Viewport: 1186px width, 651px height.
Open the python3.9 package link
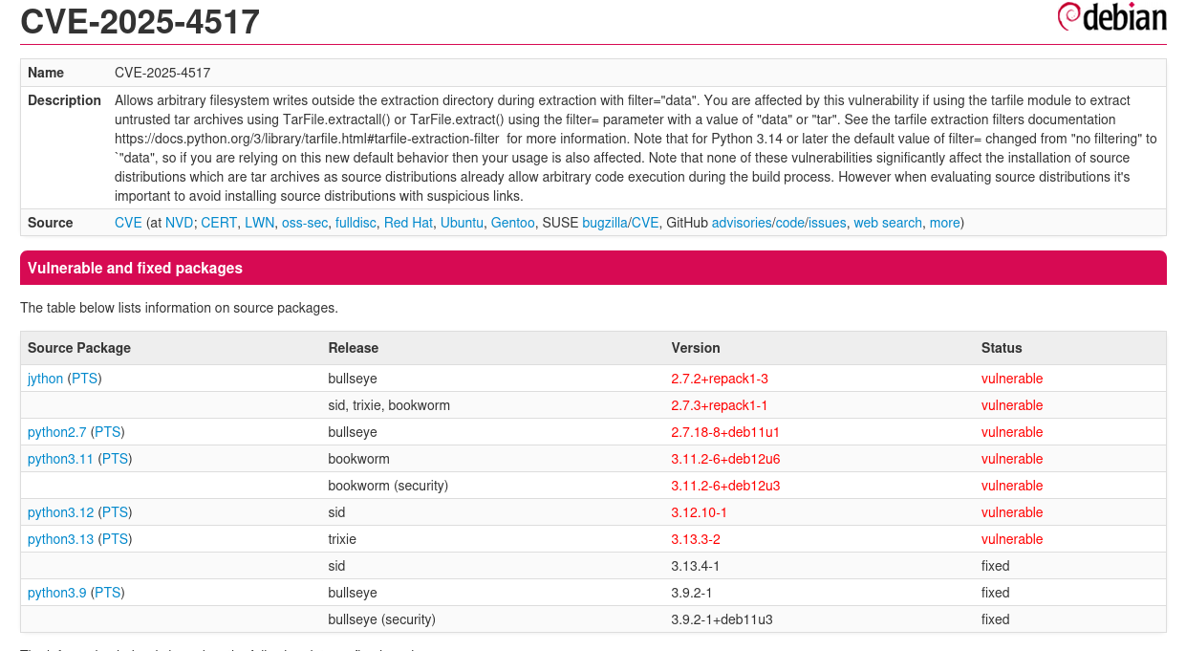(x=56, y=593)
